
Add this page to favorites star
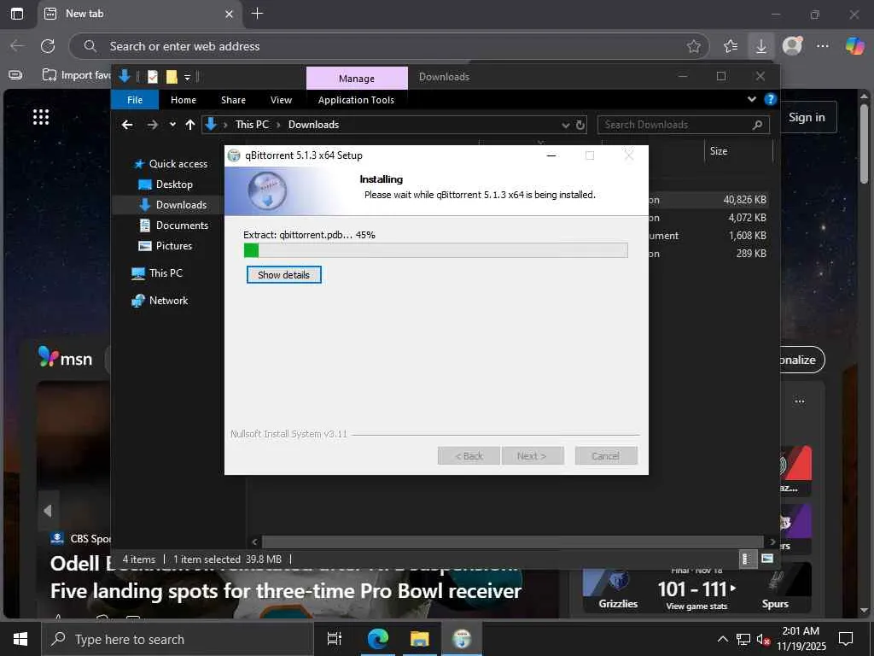(693, 46)
